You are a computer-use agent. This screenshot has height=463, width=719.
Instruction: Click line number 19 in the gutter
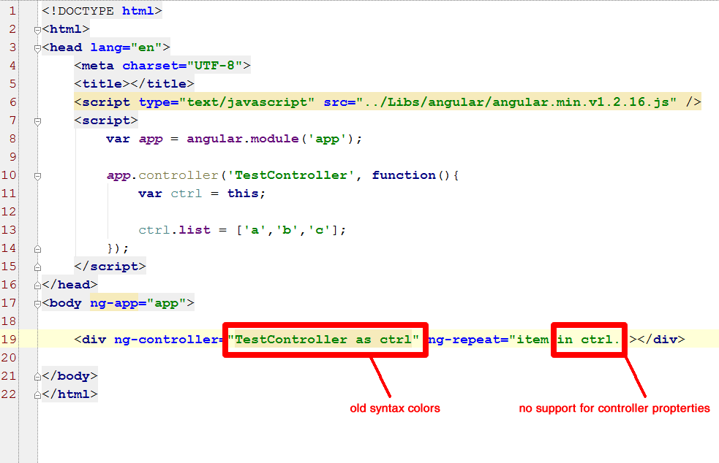[x=9, y=340]
